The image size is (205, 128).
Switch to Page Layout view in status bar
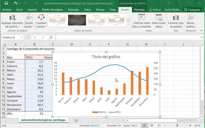[151, 125]
